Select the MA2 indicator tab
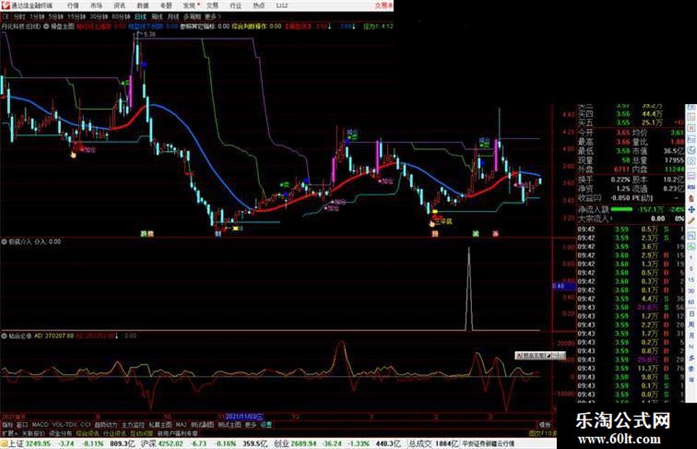The image size is (697, 449). point(181,425)
